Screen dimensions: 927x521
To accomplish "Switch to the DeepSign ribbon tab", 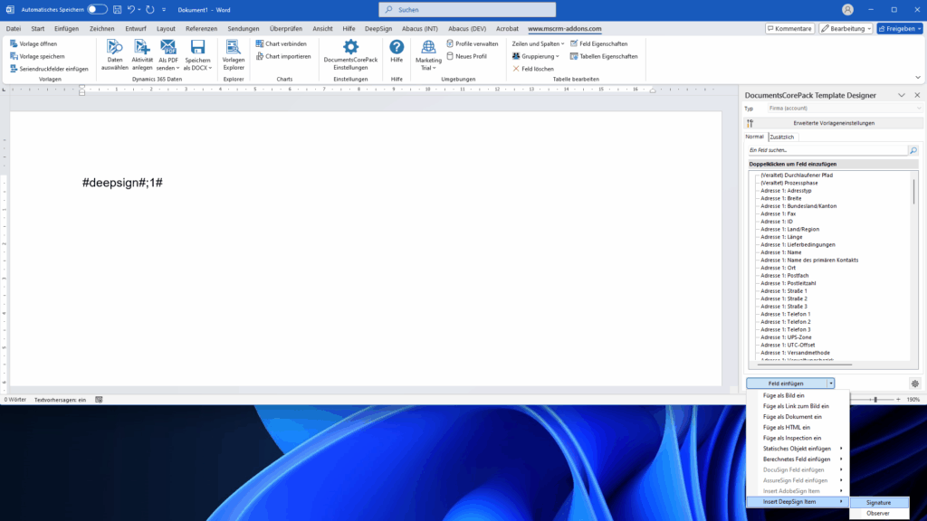I will tap(378, 28).
